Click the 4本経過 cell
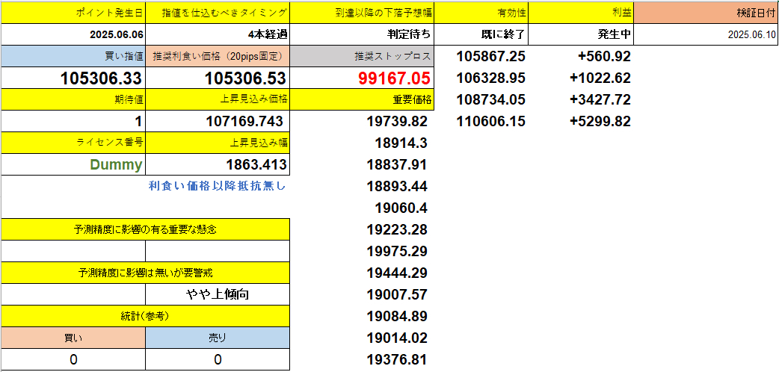Screen dimensions: 779x372 pyautogui.click(x=218, y=35)
